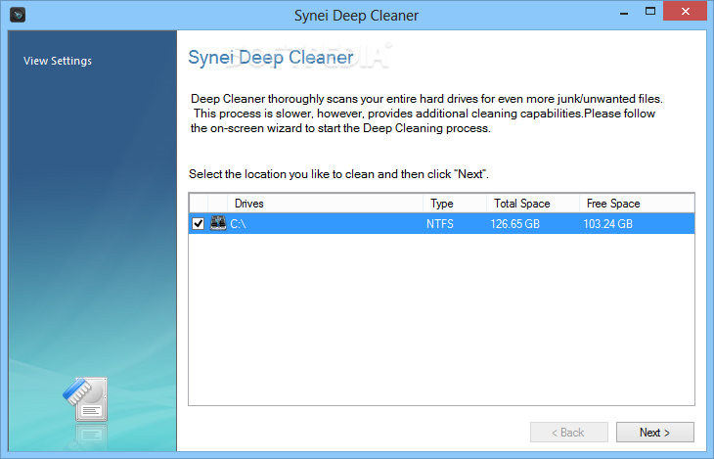Select the C:\ drive name text

point(238,224)
